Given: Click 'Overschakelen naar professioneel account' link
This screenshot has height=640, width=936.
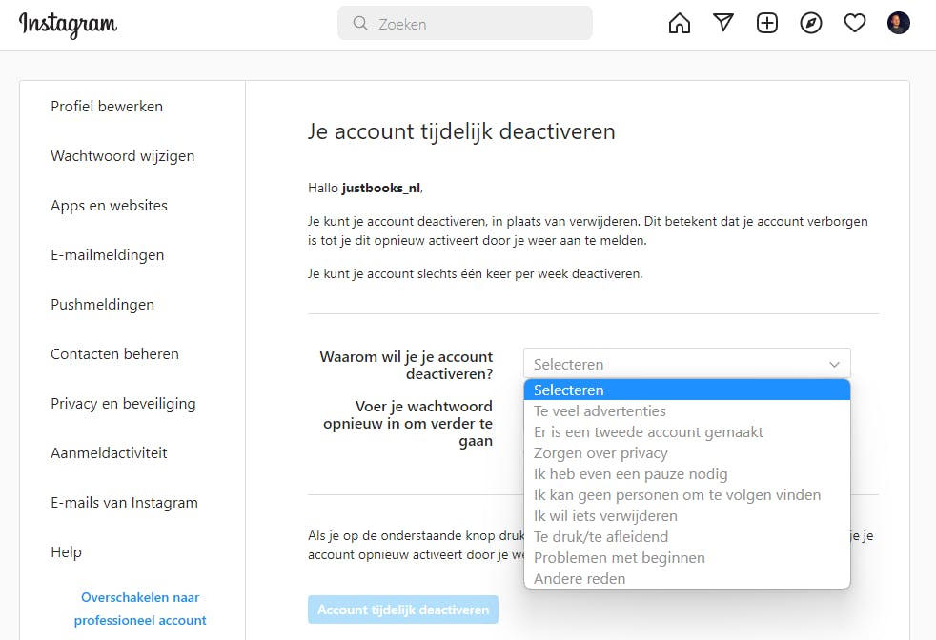Looking at the screenshot, I should coord(140,609).
